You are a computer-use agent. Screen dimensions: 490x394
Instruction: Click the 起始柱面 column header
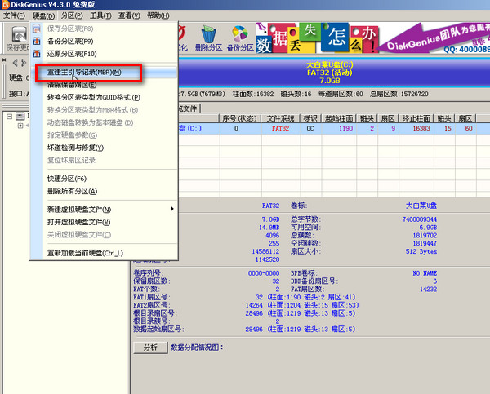(x=339, y=118)
